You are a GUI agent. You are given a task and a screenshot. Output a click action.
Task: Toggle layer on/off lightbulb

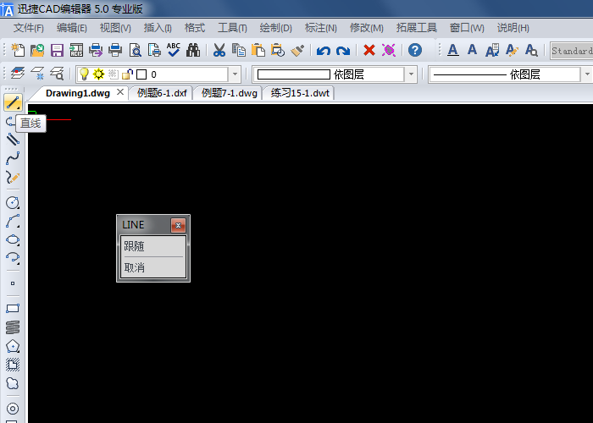pos(84,74)
